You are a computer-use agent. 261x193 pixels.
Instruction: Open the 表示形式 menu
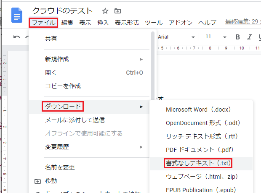[127, 23]
